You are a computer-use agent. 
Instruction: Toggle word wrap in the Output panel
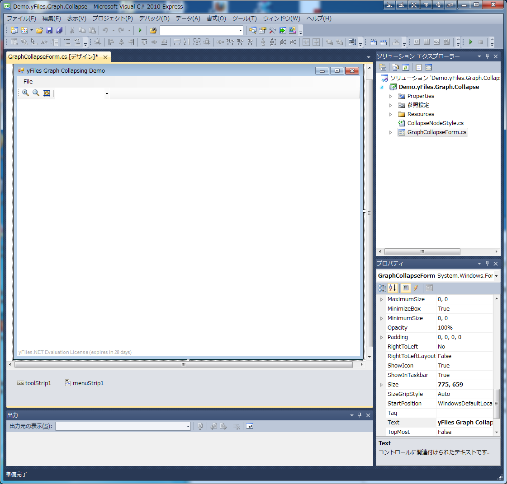pyautogui.click(x=250, y=426)
